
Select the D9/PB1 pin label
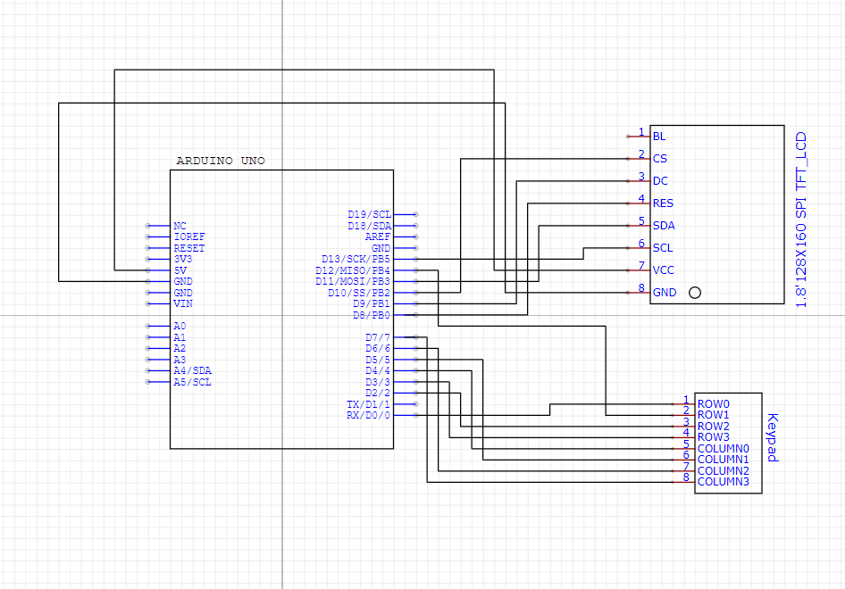click(372, 303)
